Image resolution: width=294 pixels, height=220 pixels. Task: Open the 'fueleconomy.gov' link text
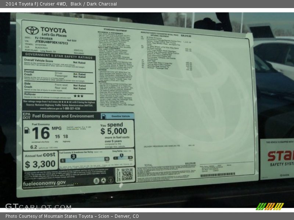[x=44, y=183]
